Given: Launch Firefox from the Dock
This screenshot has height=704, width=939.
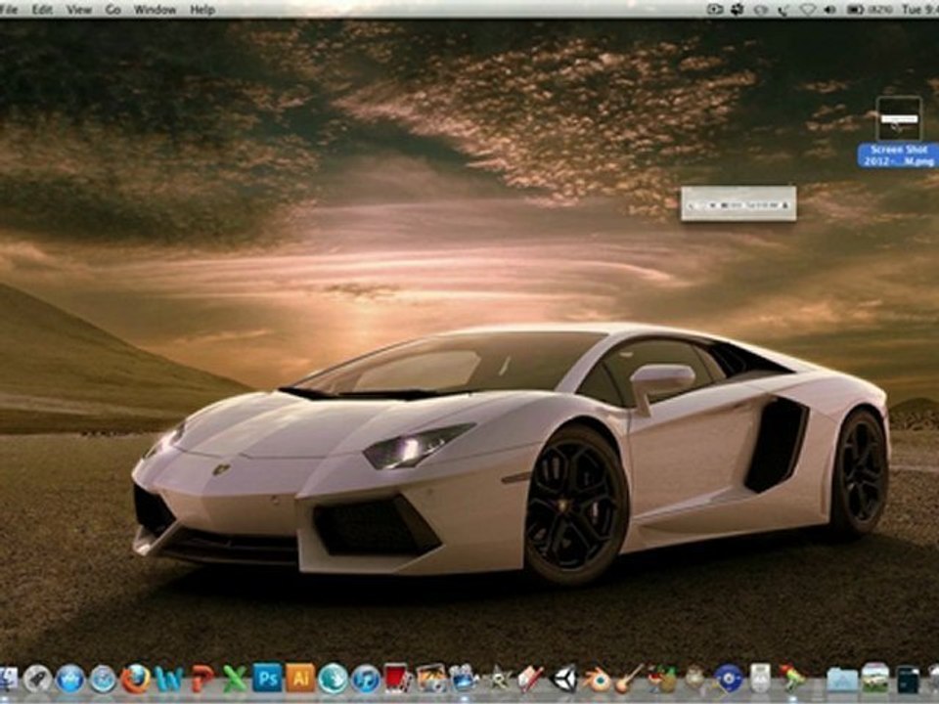Looking at the screenshot, I should 135,679.
